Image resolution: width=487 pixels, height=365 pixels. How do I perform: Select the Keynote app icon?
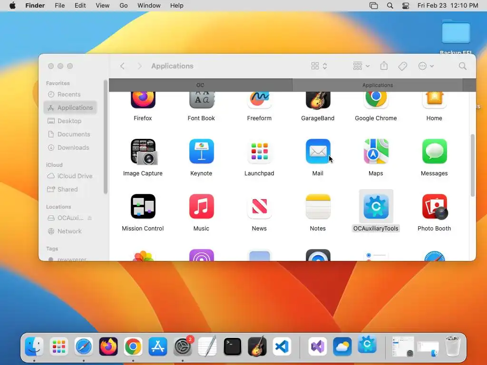(x=201, y=151)
